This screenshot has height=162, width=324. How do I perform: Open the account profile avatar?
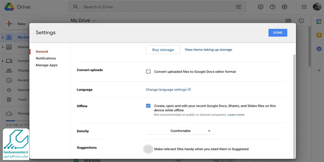317,7
